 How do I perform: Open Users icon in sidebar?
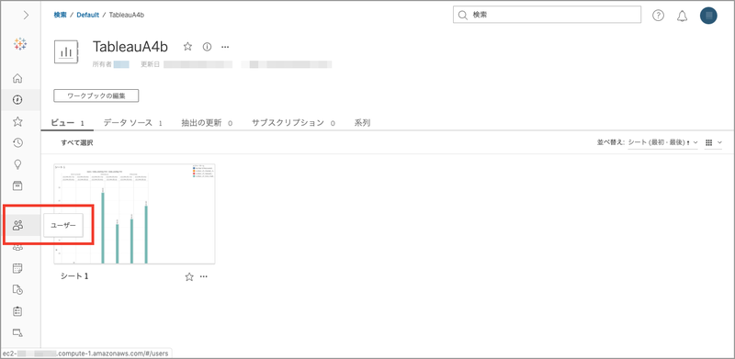tap(17, 226)
